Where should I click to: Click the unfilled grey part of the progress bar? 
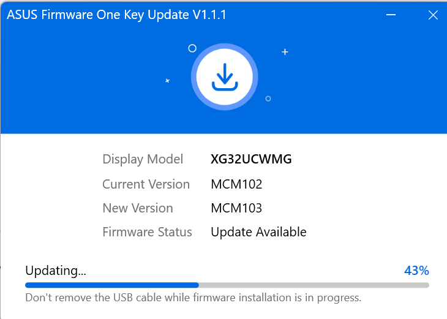(x=314, y=285)
